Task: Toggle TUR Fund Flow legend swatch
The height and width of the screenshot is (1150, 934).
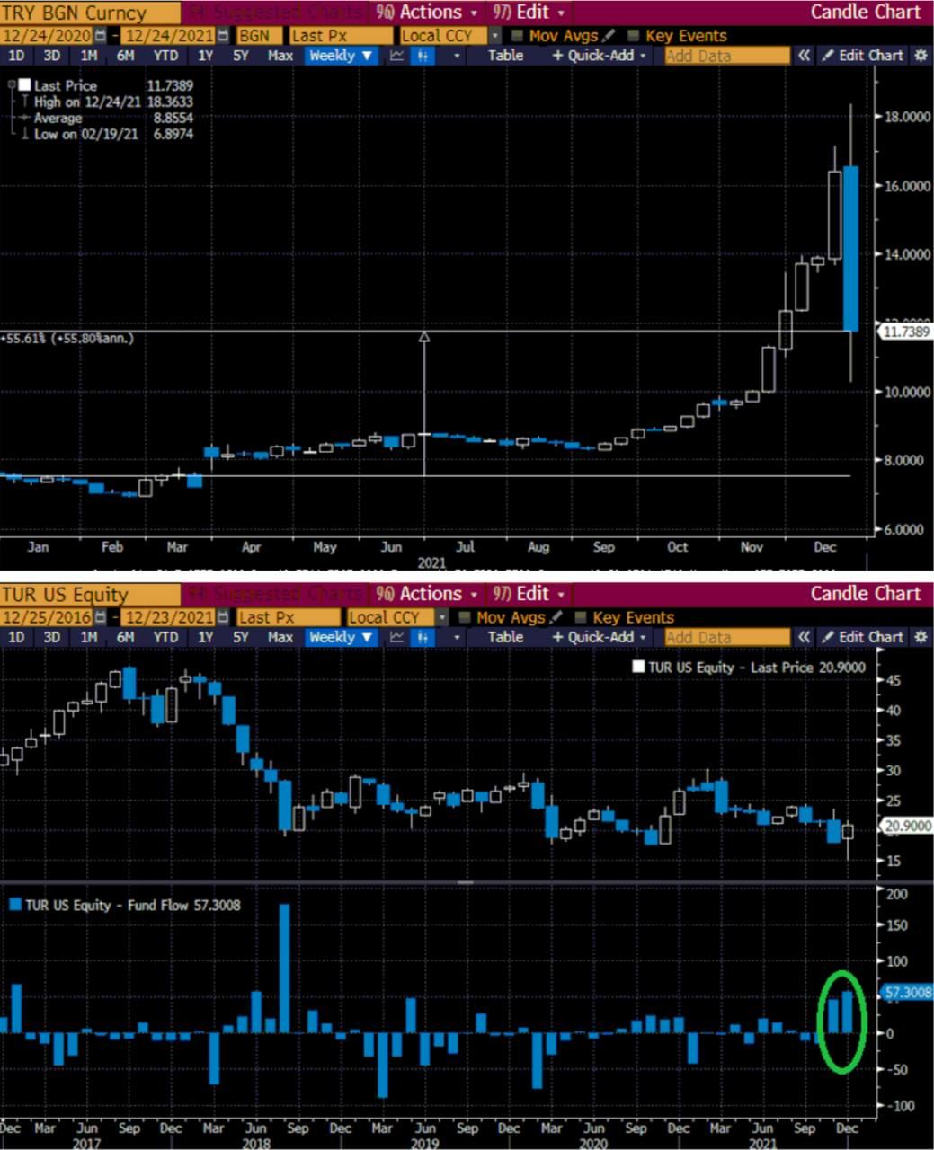Action: 14,905
